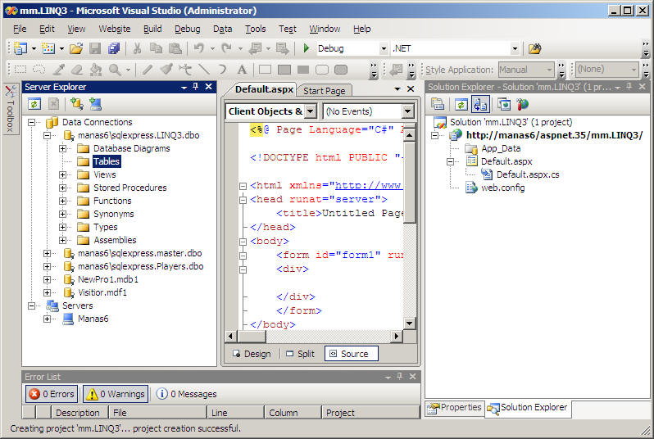The width and height of the screenshot is (654, 439).
Task: Click the code editor scroll down arrow
Action: (x=410, y=323)
